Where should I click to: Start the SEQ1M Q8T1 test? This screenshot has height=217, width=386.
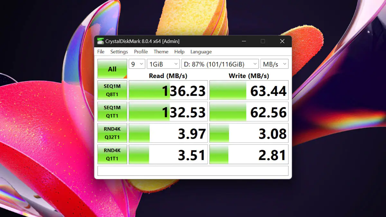pos(112,90)
